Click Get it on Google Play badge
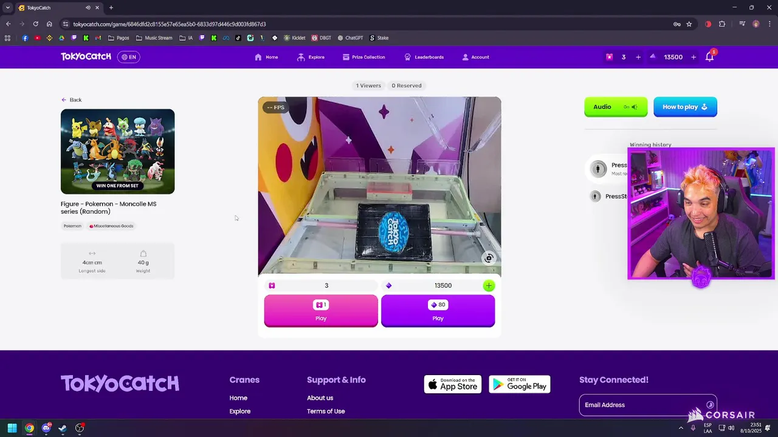The height and width of the screenshot is (437, 778). point(520,384)
